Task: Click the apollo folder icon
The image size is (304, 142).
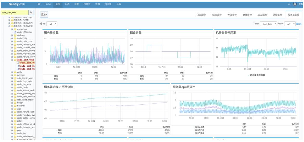Action: coord(15,72)
